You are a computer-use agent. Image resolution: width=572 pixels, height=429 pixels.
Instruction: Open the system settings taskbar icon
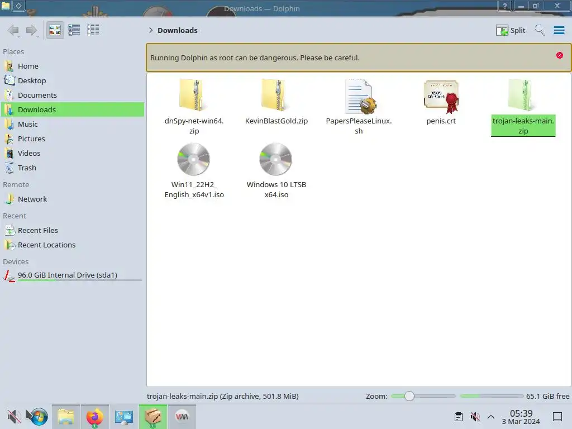pyautogui.click(x=124, y=417)
